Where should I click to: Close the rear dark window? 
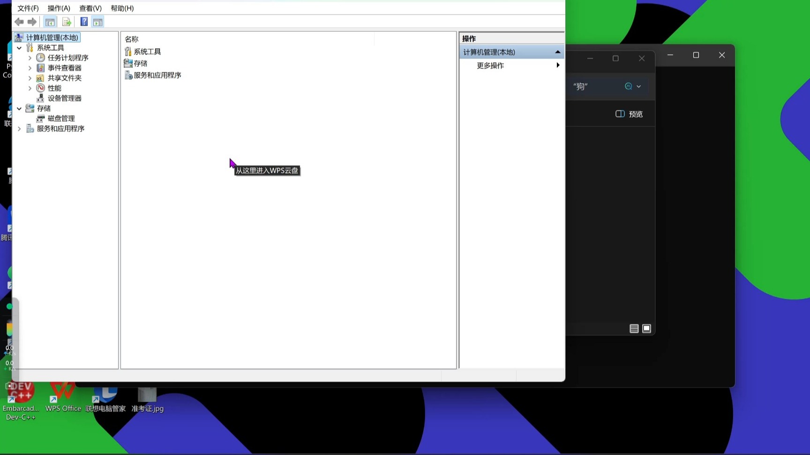pos(722,55)
